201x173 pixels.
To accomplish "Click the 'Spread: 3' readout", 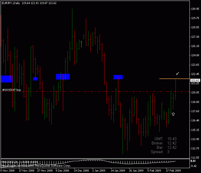I will 160,152.
